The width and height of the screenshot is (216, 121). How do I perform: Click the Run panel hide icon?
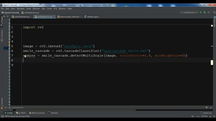pos(211,108)
